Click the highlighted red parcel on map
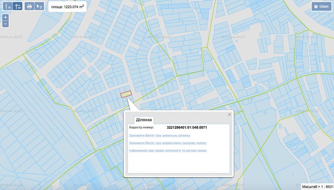The height and width of the screenshot is (190, 334). (x=126, y=94)
